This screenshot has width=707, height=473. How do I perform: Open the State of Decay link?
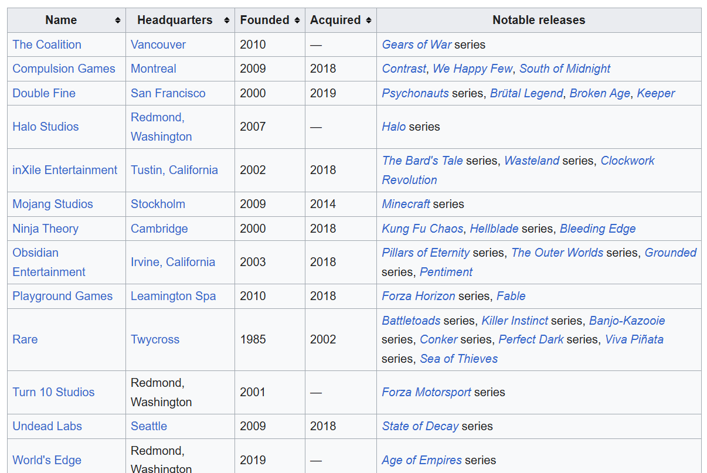click(x=420, y=426)
